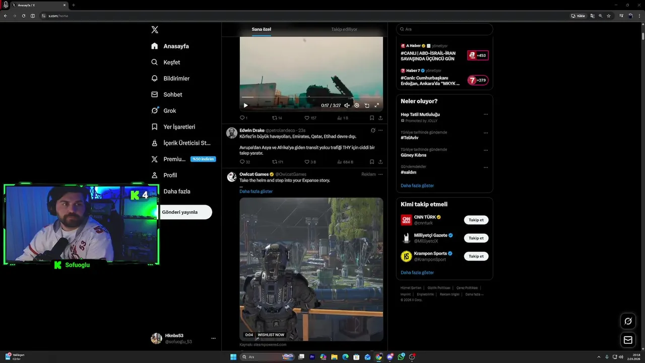Image resolution: width=645 pixels, height=363 pixels.
Task: Unmute the video volume icon
Action: 347,105
